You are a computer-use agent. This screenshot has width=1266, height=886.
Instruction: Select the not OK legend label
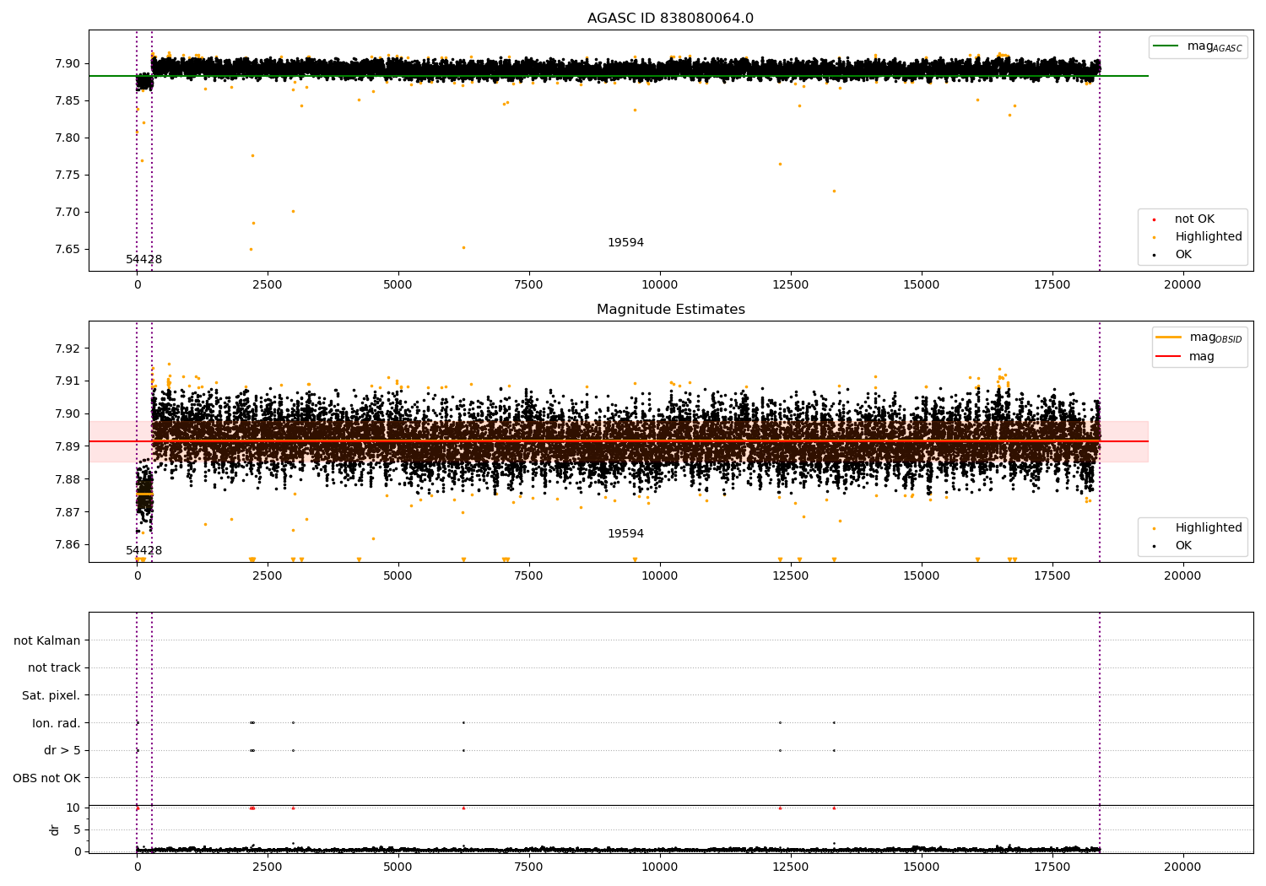(x=1194, y=219)
